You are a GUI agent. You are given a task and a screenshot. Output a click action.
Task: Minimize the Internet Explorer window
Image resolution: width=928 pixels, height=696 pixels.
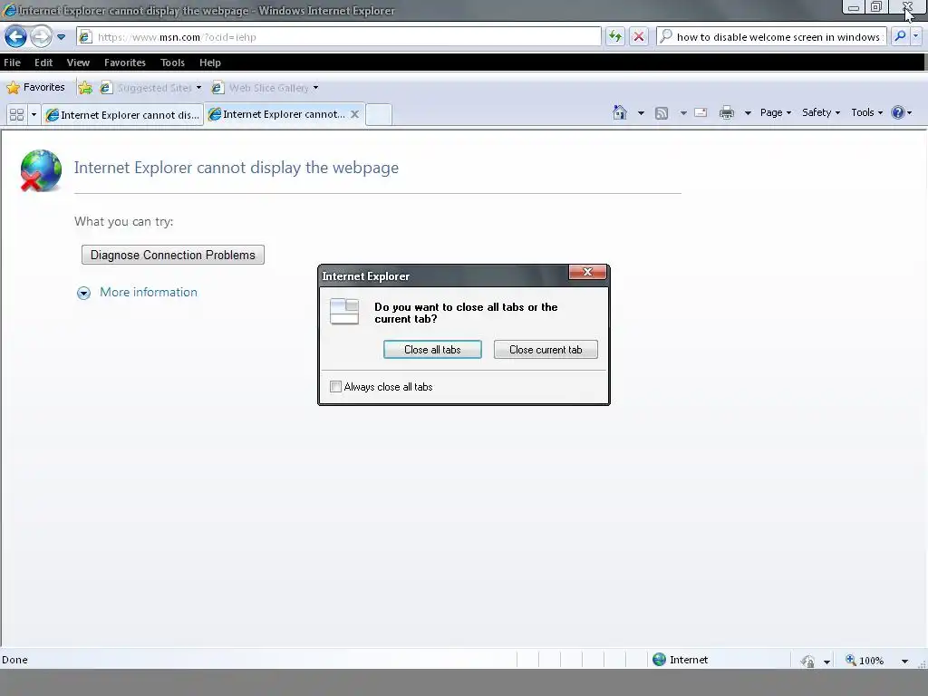click(854, 7)
